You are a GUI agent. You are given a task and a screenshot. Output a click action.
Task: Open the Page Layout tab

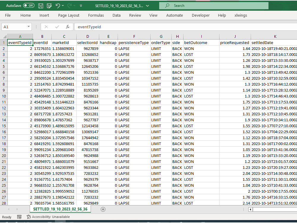(x=69, y=15)
